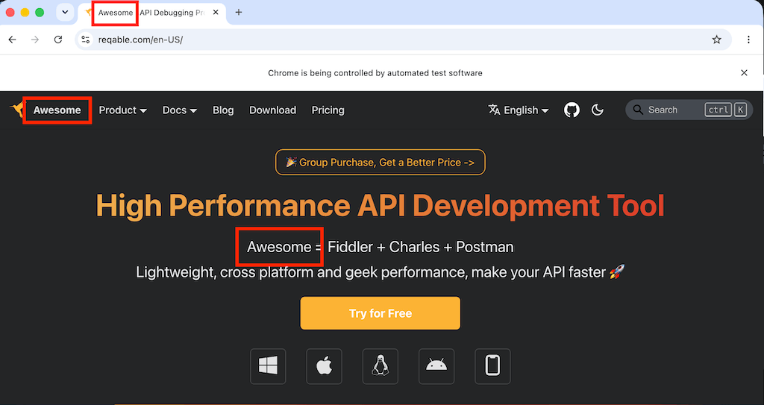This screenshot has width=764, height=405.
Task: Dismiss the automated test software notice
Action: [744, 73]
